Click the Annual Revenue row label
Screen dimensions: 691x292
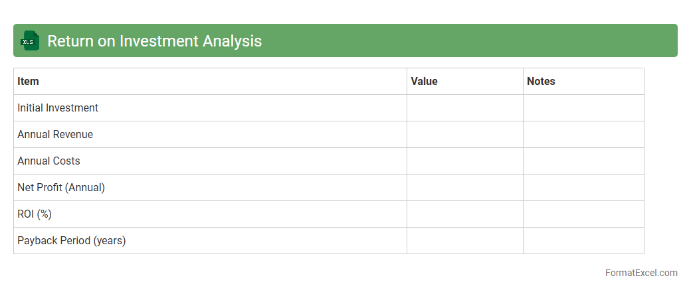(55, 134)
